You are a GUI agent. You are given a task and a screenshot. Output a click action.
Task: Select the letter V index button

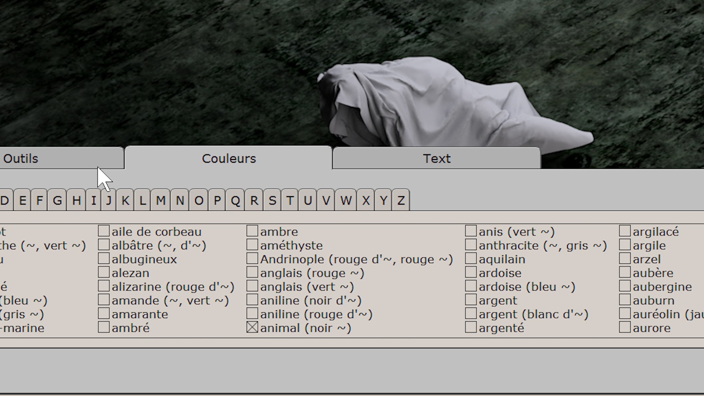pyautogui.click(x=326, y=200)
